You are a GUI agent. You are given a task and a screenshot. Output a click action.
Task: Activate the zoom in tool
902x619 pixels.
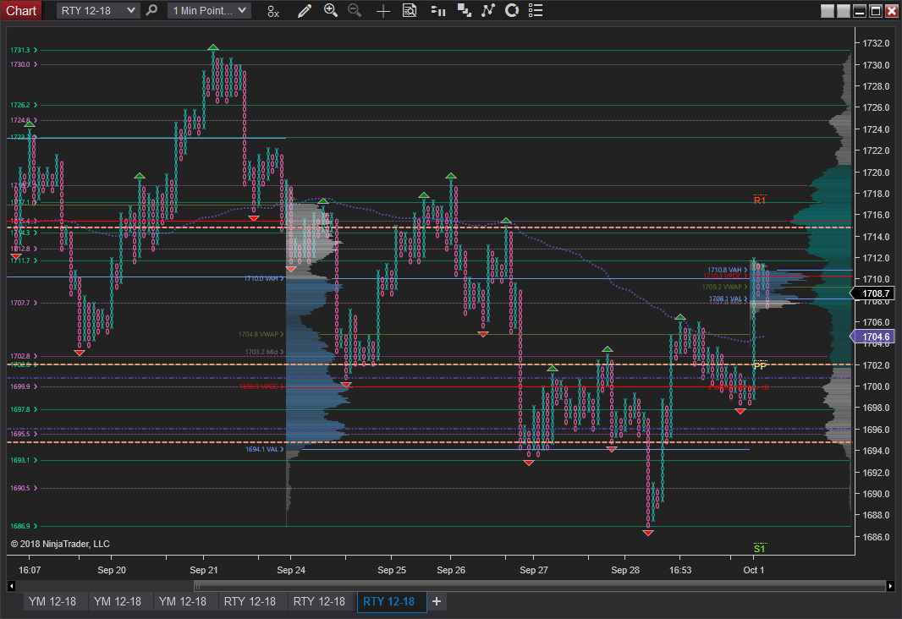pyautogui.click(x=331, y=10)
